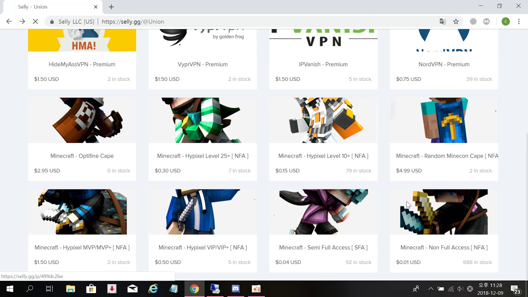The height and width of the screenshot is (297, 528).
Task: Click the globe extension icon
Action: click(x=473, y=21)
